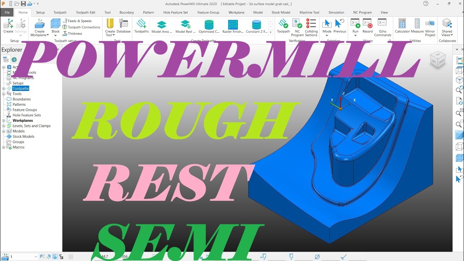This screenshot has width=464, height=261.
Task: Expand the Workplanes tree node
Action: (x=4, y=121)
